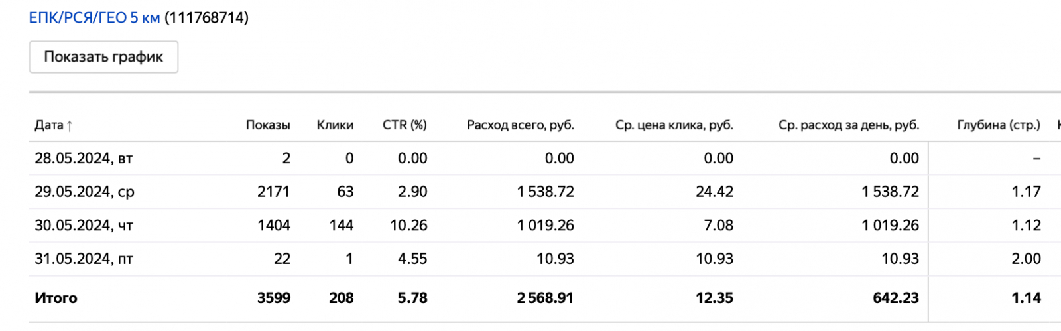Open the ЕПК/РСЯ/ГЕО 5 км campaign link
1061x331 pixels.
tap(94, 18)
